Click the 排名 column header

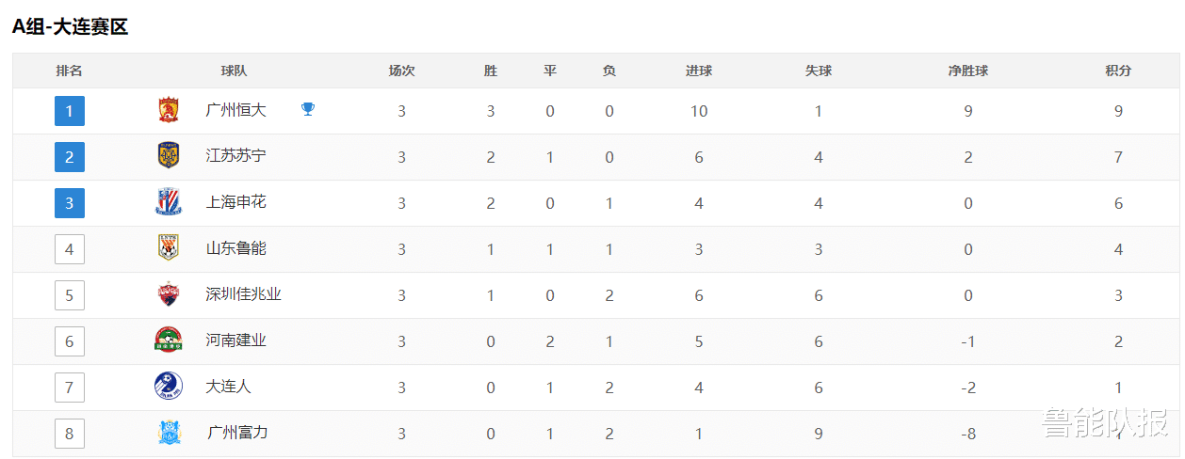click(x=69, y=71)
